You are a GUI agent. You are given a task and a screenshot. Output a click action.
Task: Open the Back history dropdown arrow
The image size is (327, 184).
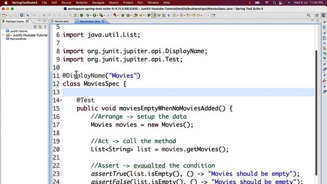click(201, 15)
